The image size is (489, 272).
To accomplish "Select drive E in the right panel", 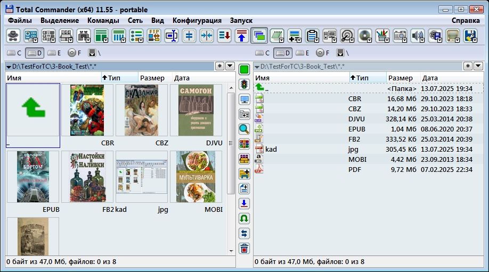I will click(x=303, y=53).
